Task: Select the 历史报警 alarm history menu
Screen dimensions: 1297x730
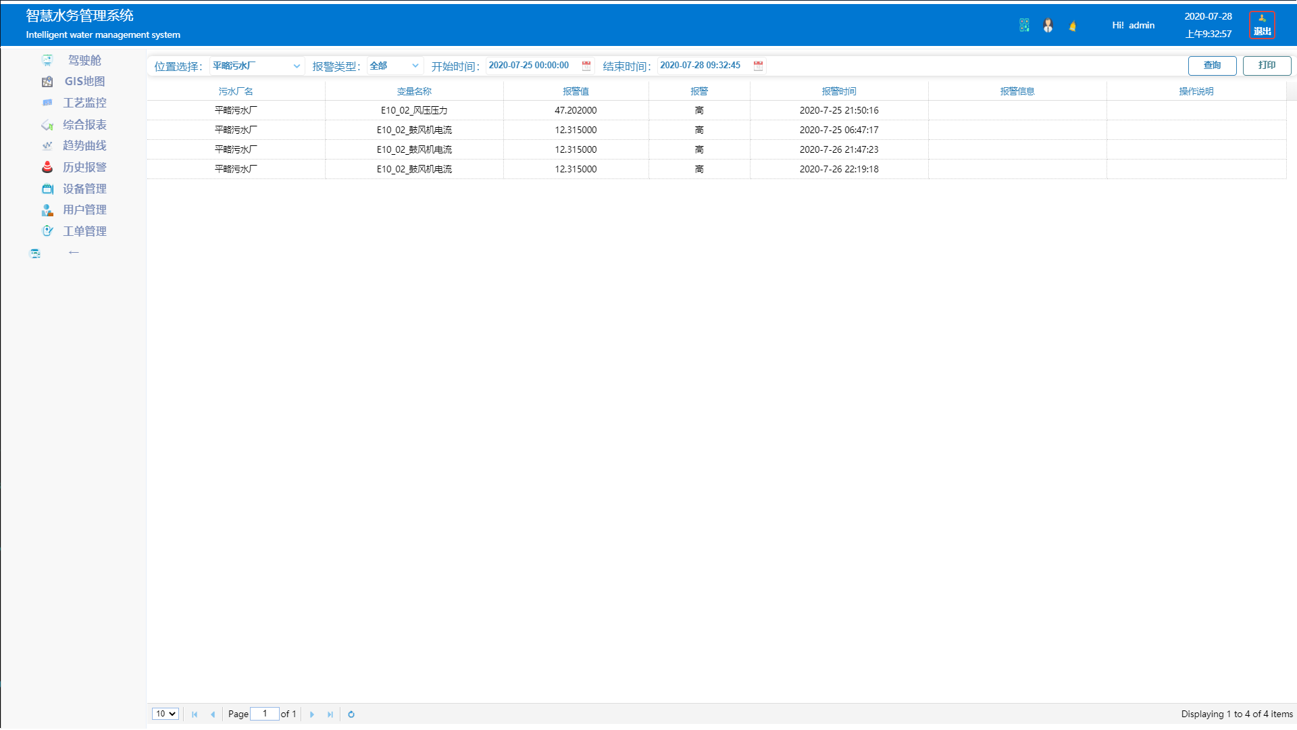Action: [x=84, y=167]
